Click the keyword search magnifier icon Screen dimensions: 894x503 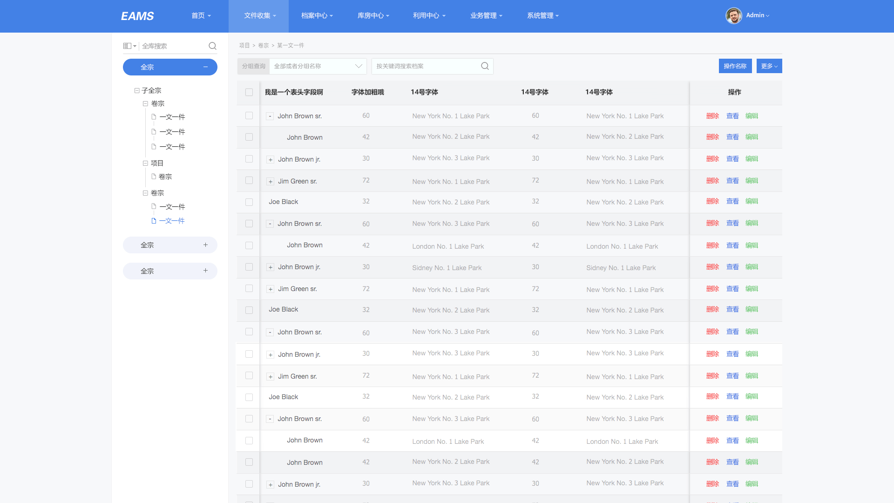coord(485,66)
